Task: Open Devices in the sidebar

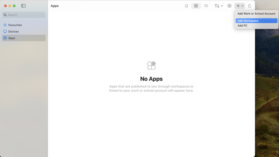Action: click(24, 32)
